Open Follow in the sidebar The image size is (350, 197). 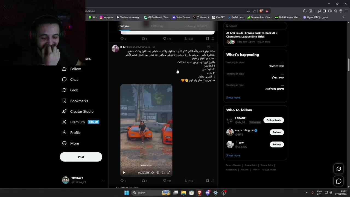[72, 69]
